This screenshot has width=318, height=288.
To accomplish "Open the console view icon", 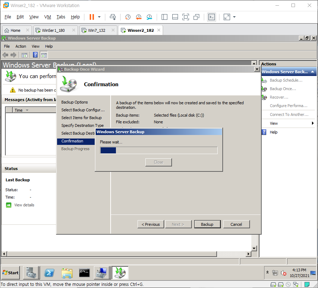I will coord(212,17).
